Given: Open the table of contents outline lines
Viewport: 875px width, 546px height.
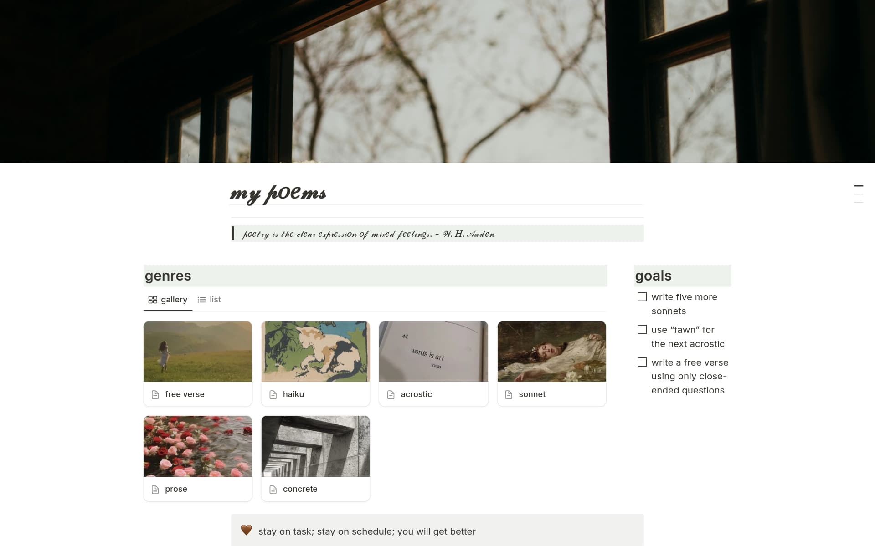Looking at the screenshot, I should pos(859,194).
